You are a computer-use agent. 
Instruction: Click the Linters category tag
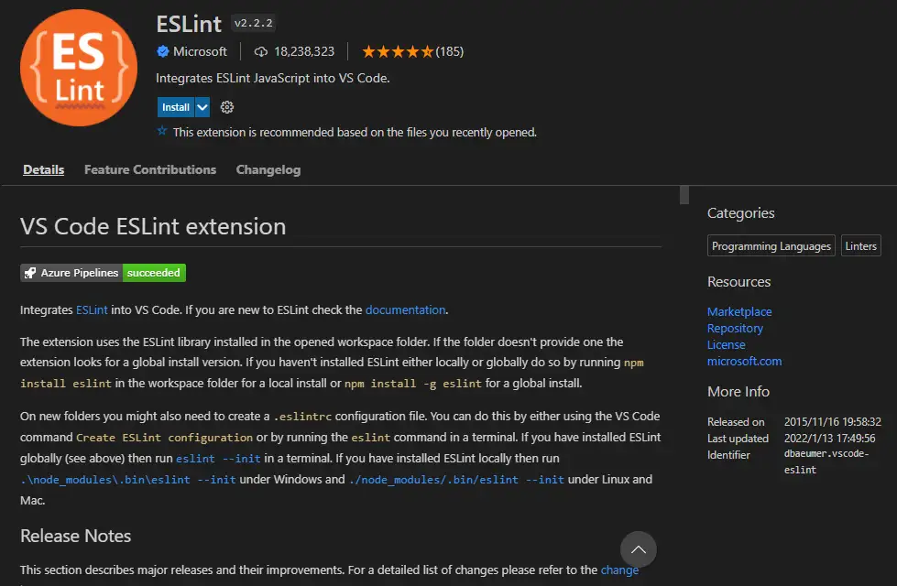860,245
